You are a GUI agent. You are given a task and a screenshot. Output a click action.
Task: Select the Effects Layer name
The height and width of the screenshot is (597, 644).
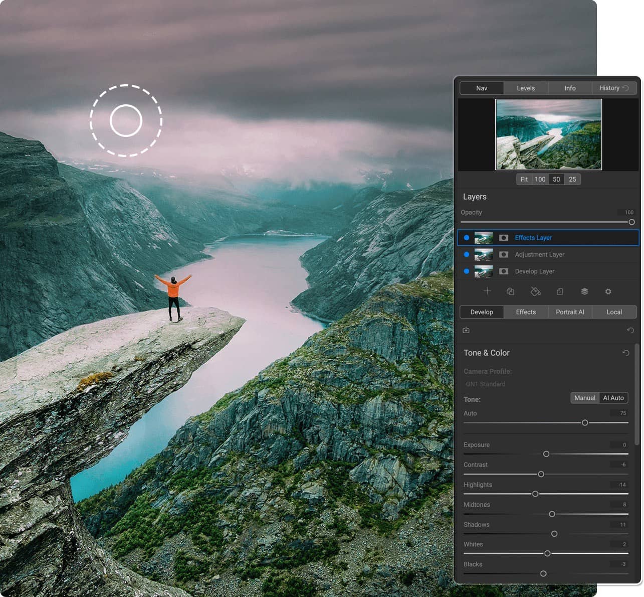(533, 238)
